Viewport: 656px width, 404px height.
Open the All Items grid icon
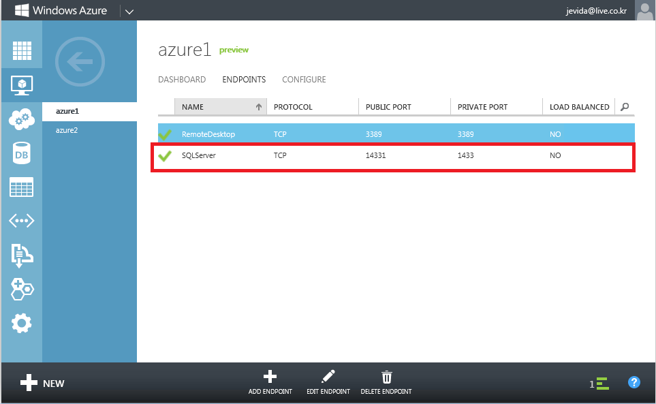[22, 50]
